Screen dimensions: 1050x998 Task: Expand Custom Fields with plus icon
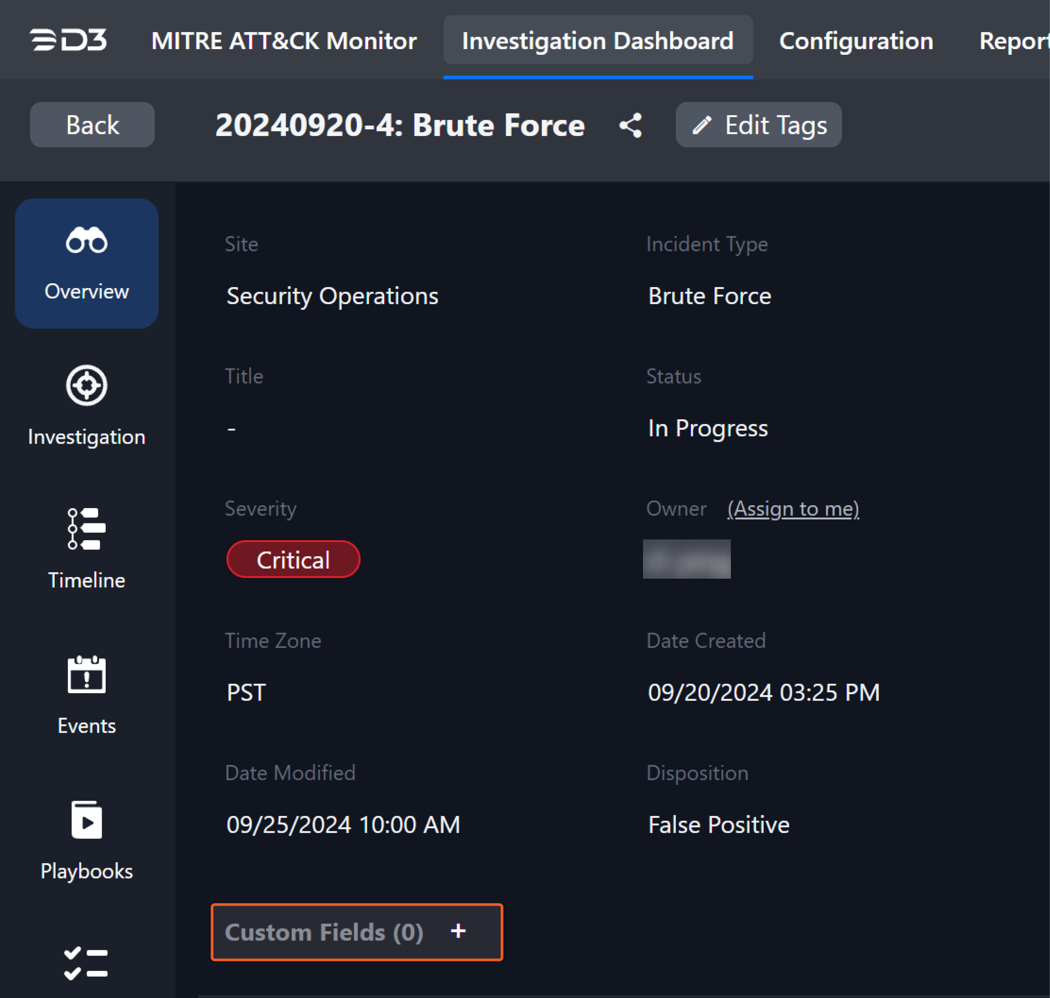pyautogui.click(x=458, y=932)
